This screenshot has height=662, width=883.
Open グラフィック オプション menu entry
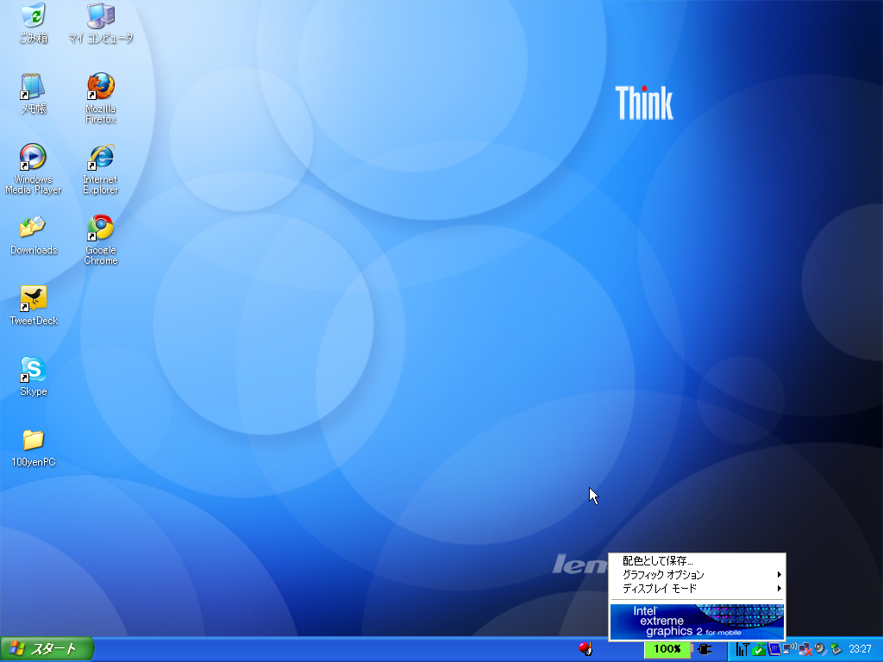697,574
